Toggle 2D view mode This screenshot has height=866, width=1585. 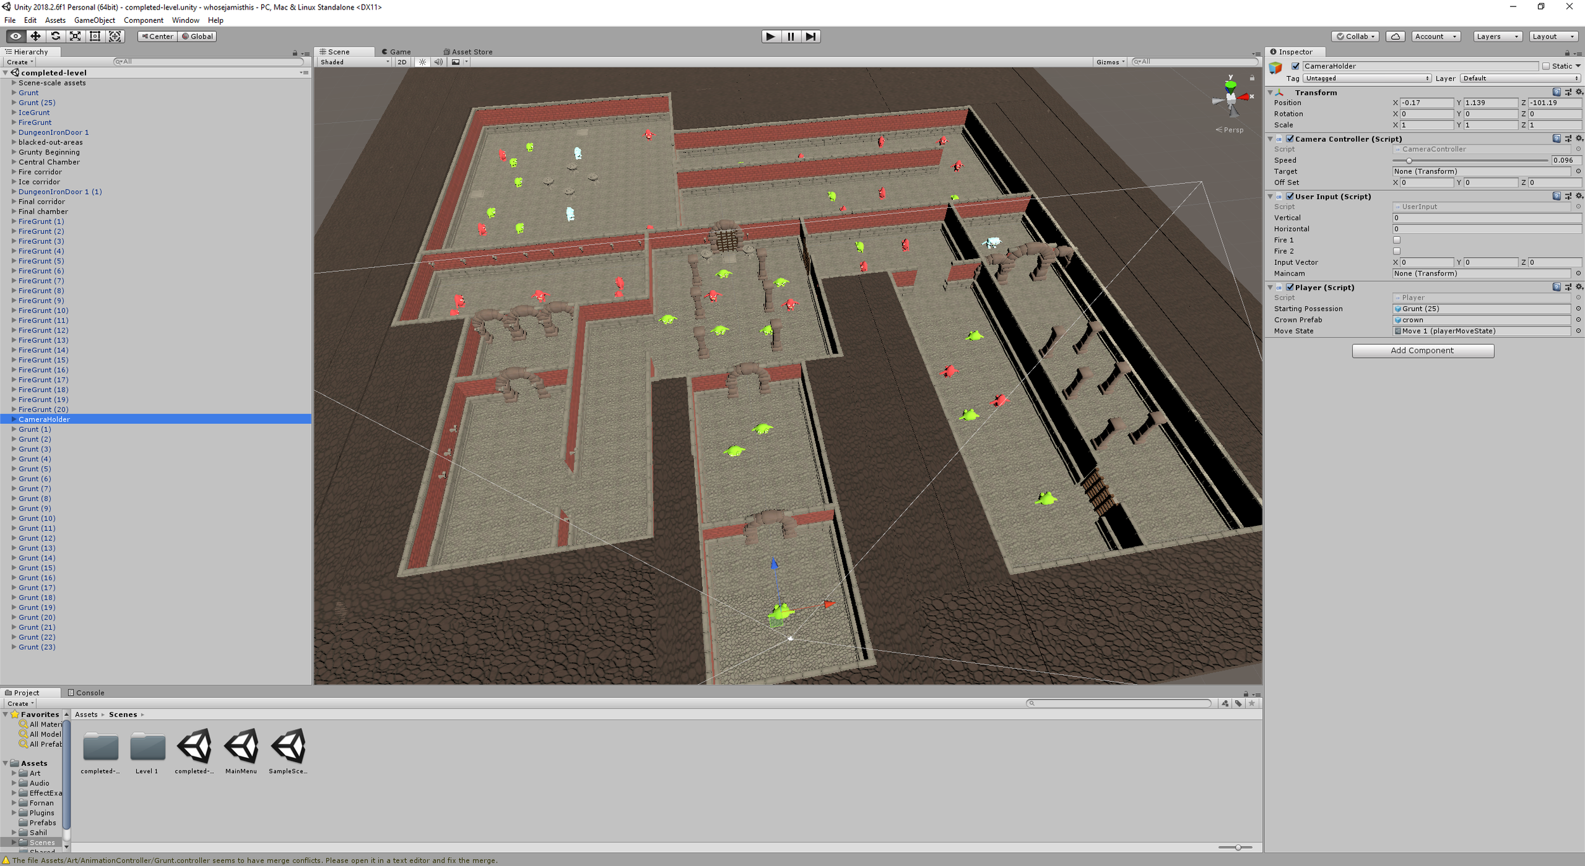click(x=402, y=62)
